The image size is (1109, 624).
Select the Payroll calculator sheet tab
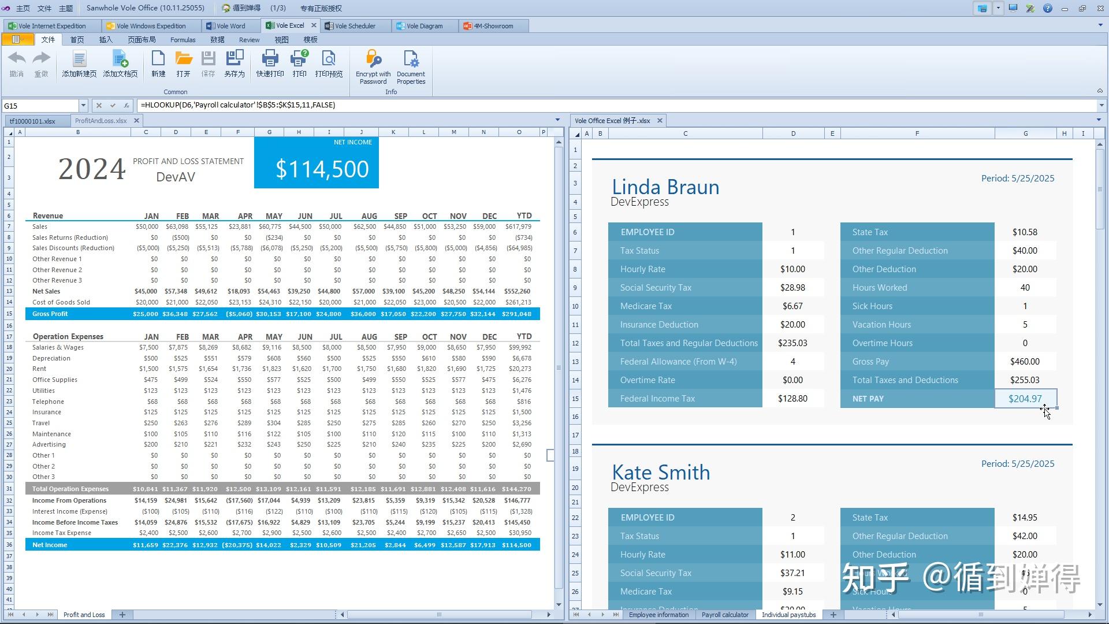coord(724,615)
